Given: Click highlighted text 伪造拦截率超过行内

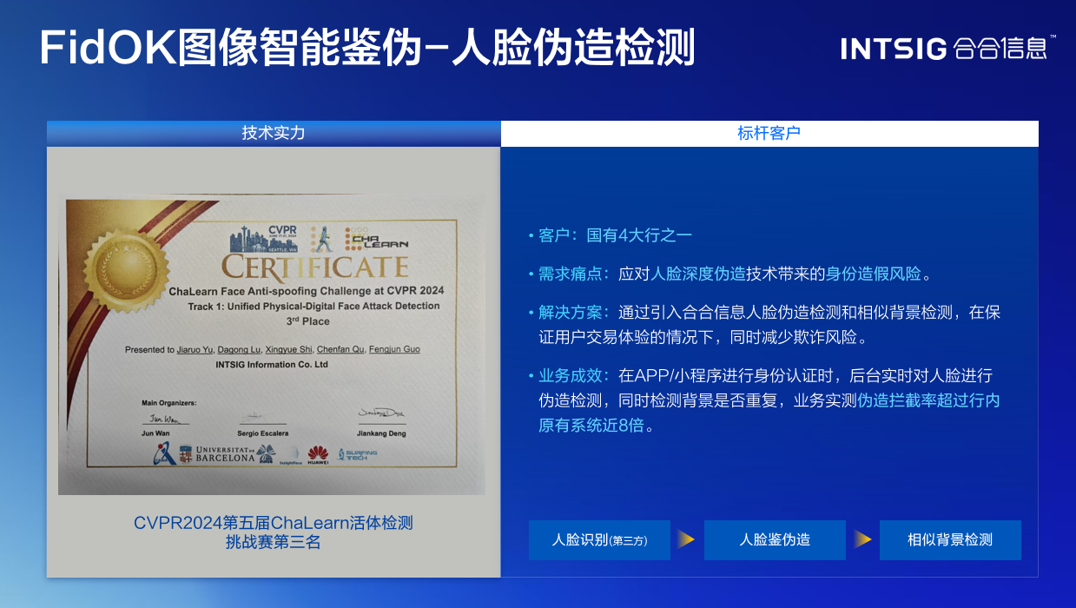Looking at the screenshot, I should click(929, 401).
